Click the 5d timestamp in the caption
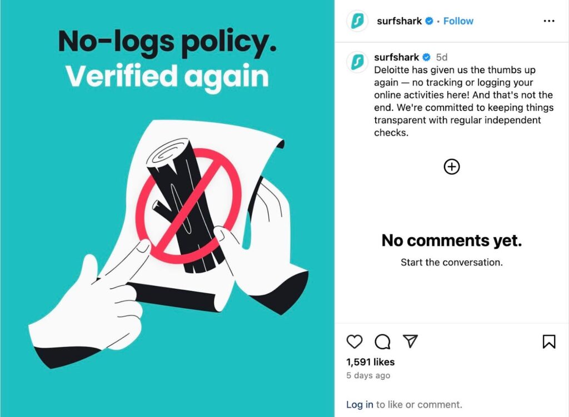This screenshot has width=569, height=417. click(442, 57)
